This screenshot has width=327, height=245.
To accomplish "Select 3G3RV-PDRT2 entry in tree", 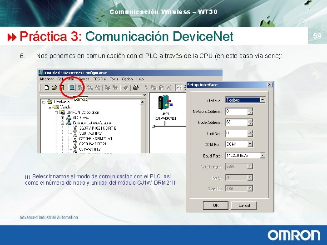I will point(98,128).
